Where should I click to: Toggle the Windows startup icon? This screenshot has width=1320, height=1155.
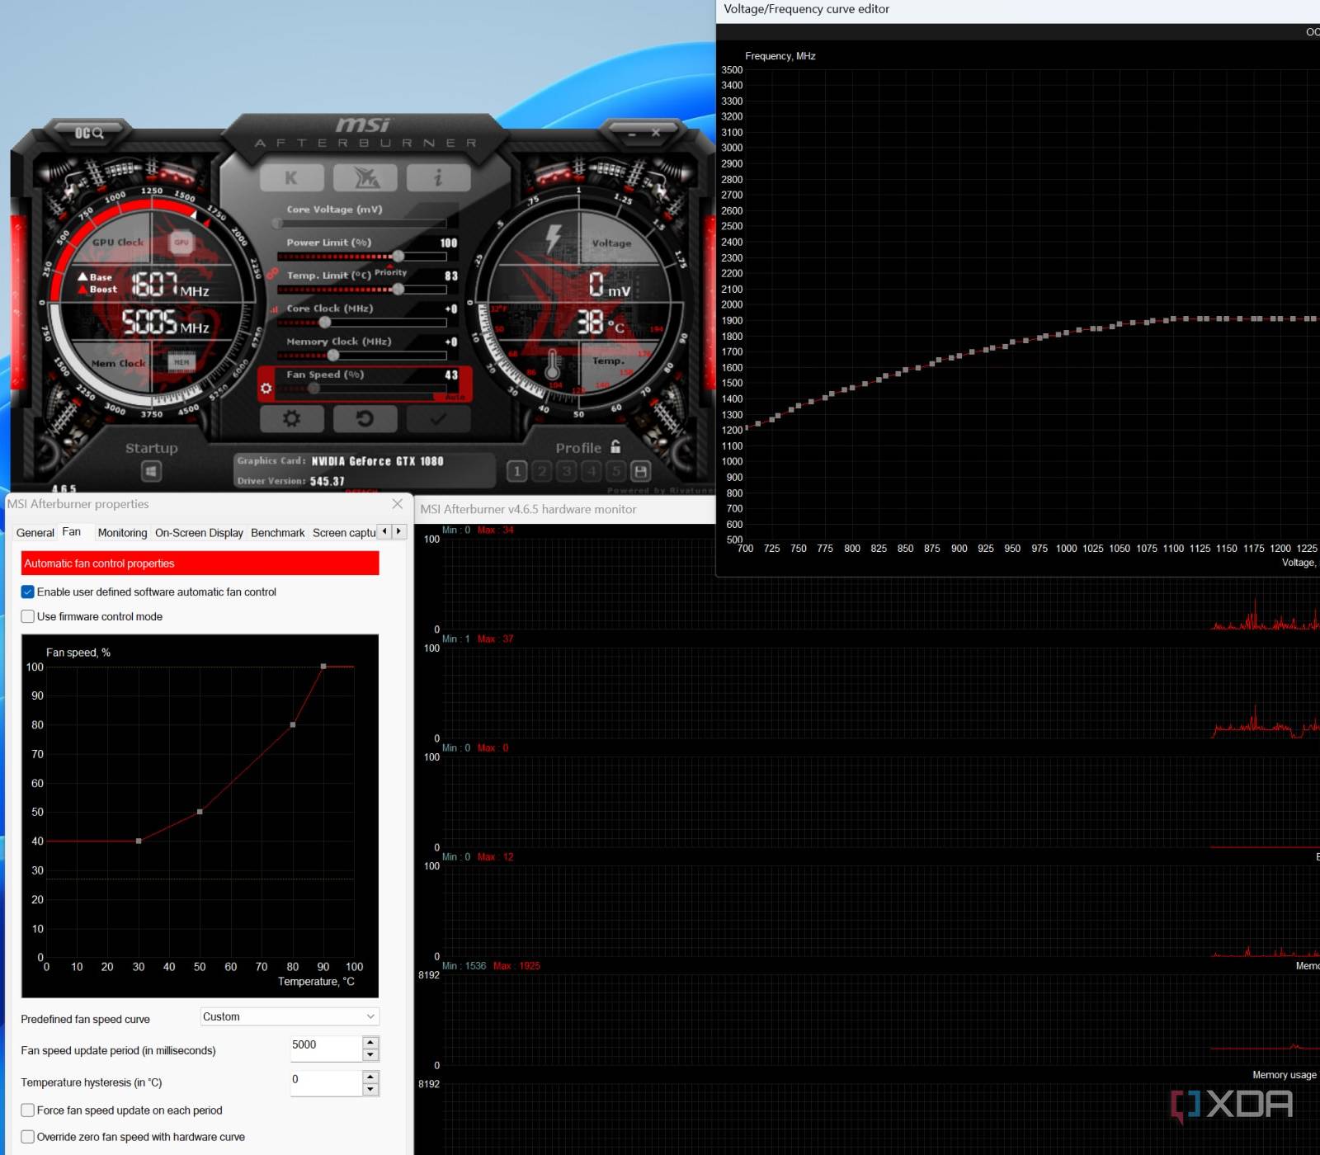pos(151,471)
